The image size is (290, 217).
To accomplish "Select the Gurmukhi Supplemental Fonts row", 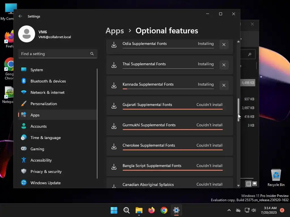I will [169, 126].
